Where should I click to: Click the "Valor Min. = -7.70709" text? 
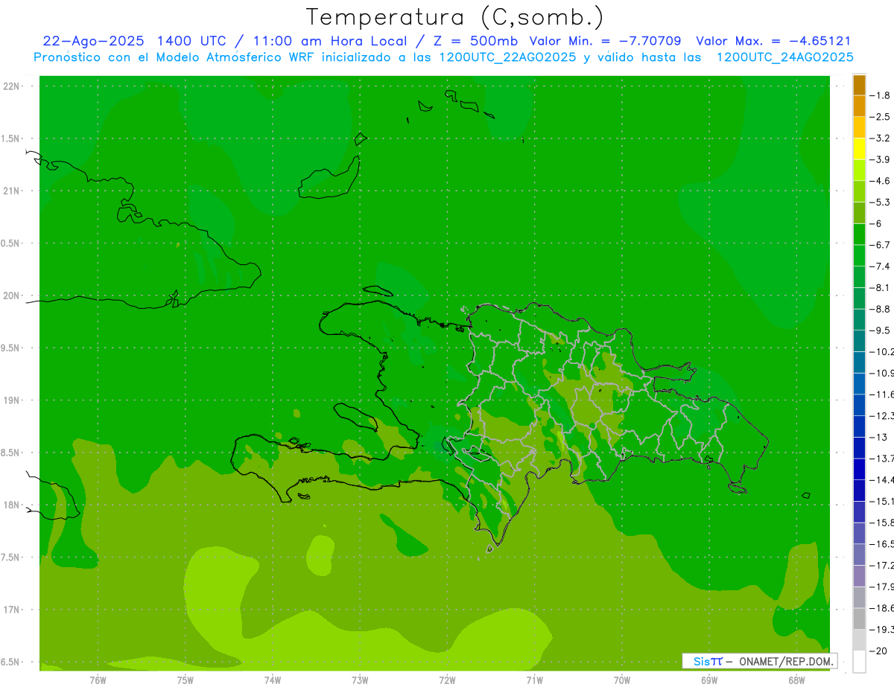coord(604,42)
